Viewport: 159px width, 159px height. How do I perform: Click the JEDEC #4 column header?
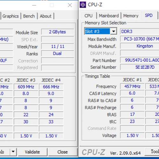pyautogui.click(x=51, y=80)
